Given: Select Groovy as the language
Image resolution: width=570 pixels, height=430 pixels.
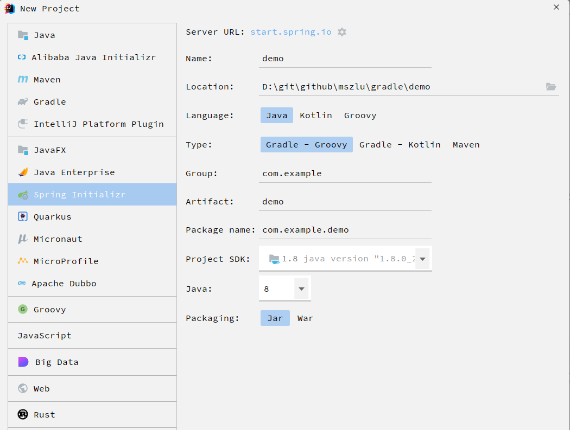Looking at the screenshot, I should click(x=360, y=115).
